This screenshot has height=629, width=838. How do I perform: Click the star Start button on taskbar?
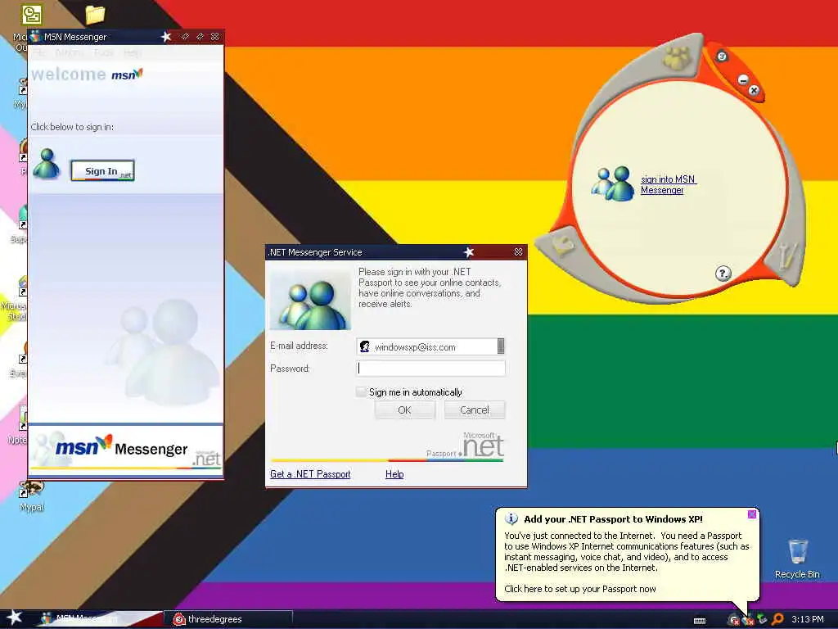[14, 618]
